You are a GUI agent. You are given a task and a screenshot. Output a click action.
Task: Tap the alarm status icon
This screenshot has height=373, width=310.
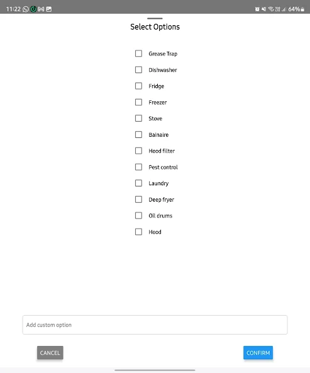257,9
